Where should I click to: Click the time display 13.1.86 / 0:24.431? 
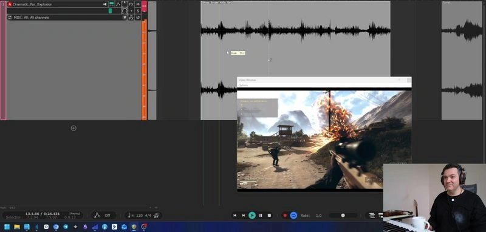43,214
